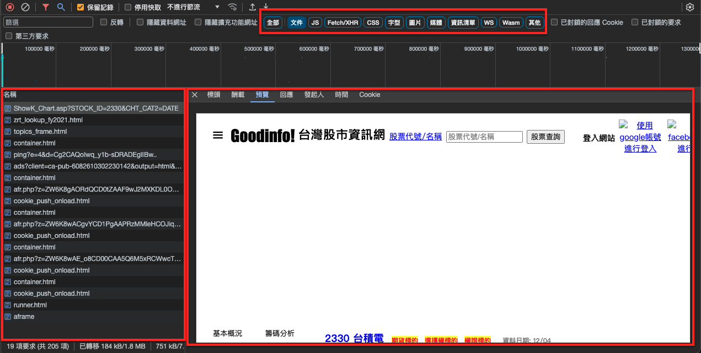
Task: Click the 篩選 filter input field
Action: [x=49, y=23]
